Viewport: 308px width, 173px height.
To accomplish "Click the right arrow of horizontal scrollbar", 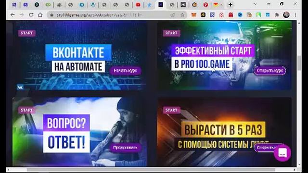I will pyautogui.click(x=294, y=170).
